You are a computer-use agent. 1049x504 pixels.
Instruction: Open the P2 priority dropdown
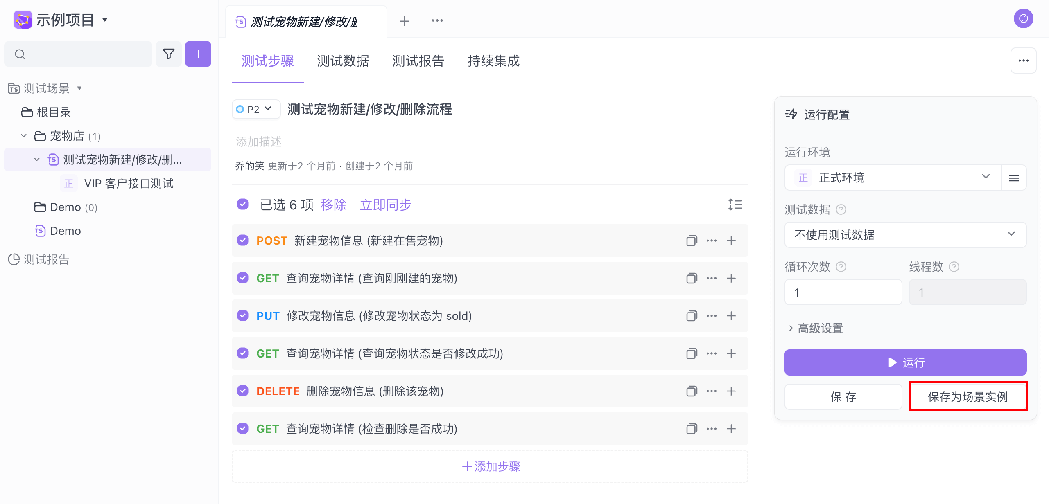point(255,109)
